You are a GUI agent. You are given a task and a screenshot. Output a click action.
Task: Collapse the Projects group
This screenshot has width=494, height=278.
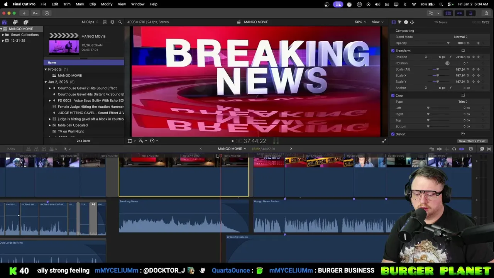point(46,69)
